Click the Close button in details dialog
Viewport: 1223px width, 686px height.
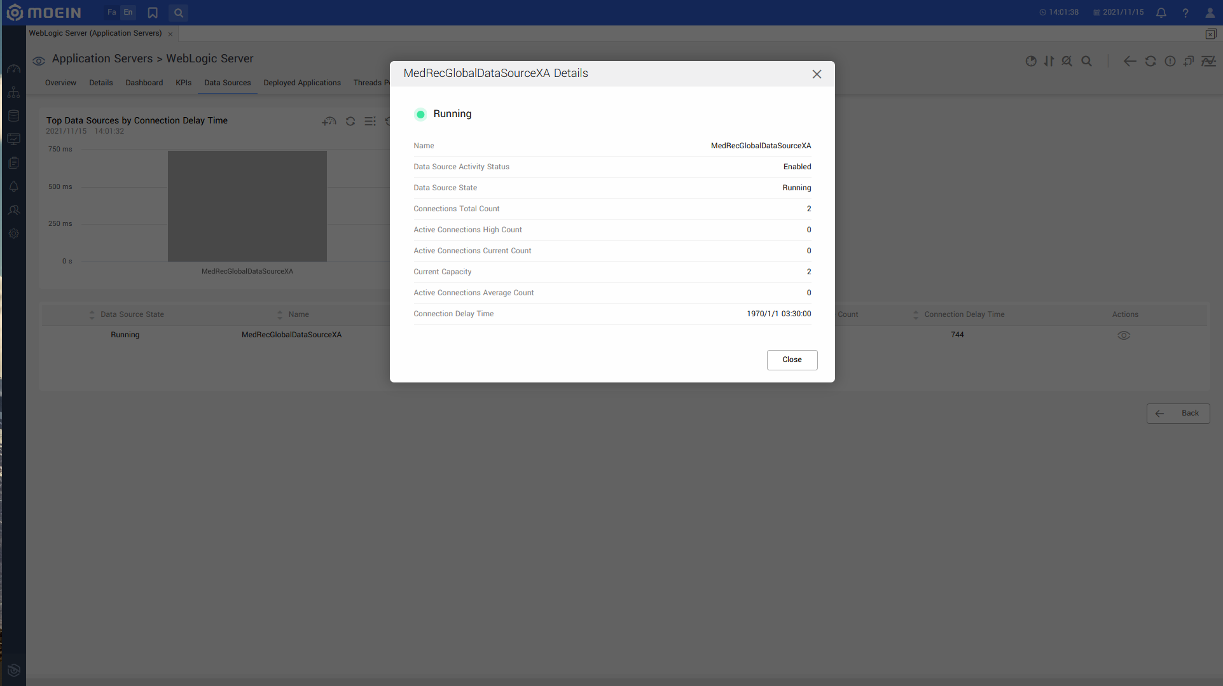(x=792, y=360)
